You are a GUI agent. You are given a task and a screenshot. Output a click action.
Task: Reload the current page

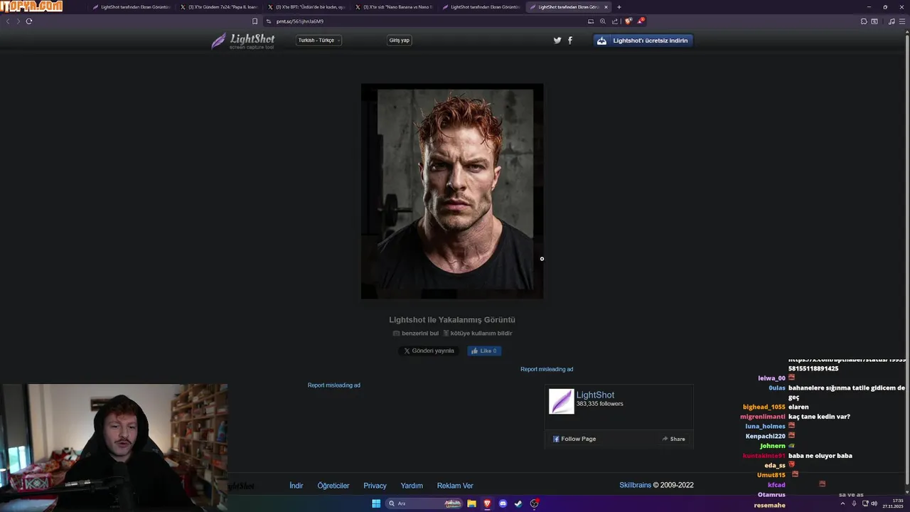click(x=29, y=21)
